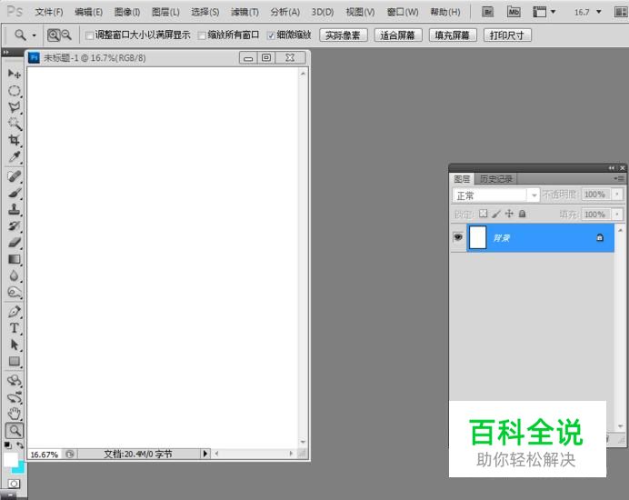
Task: Click the 适合屏幕 button
Action: click(x=398, y=35)
